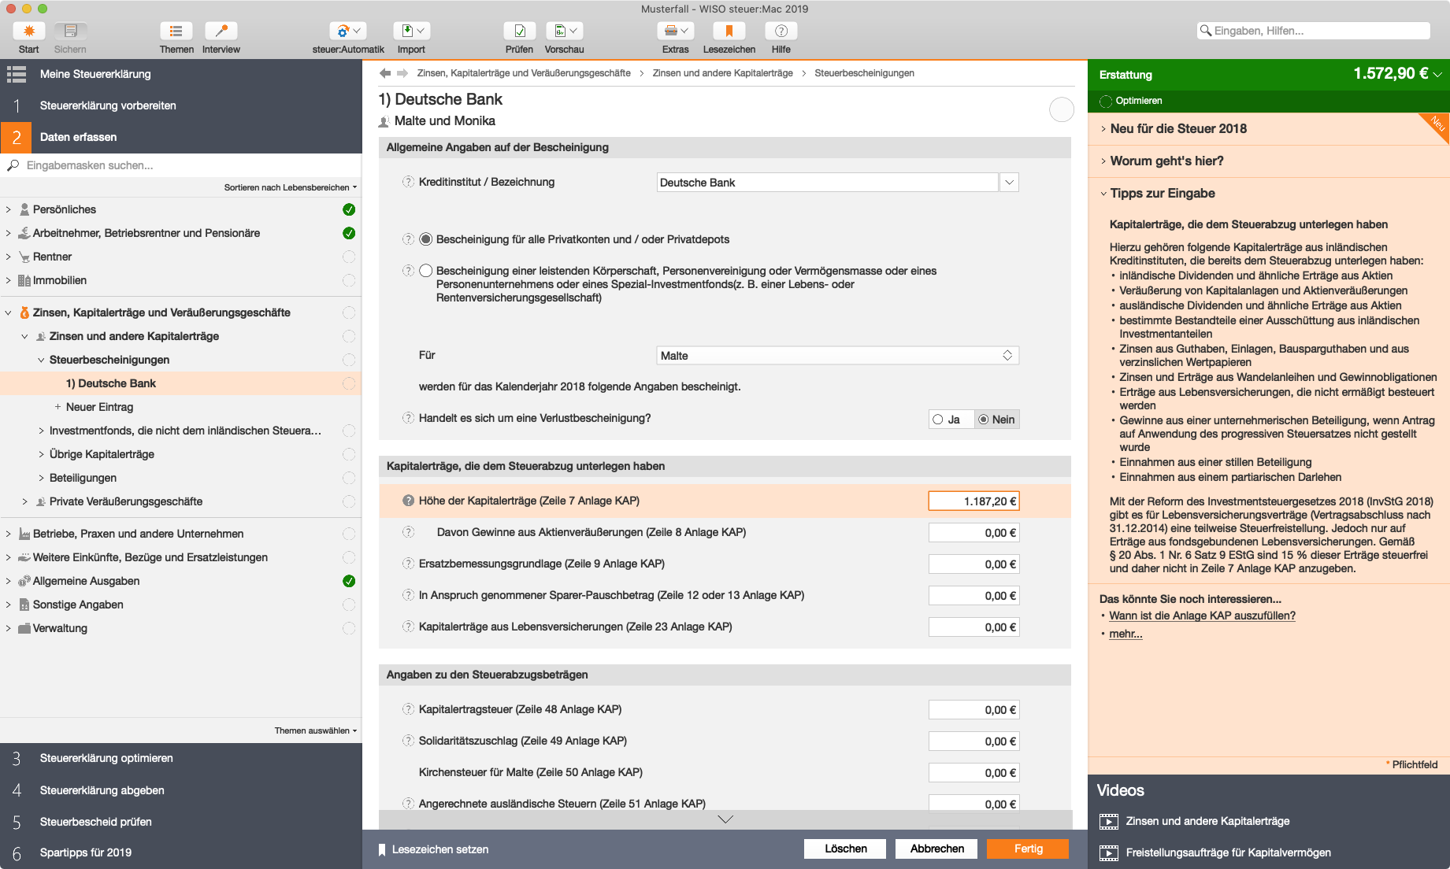Click the Lesezeichen setzen bookmark icon
The width and height of the screenshot is (1450, 869).
click(382, 849)
